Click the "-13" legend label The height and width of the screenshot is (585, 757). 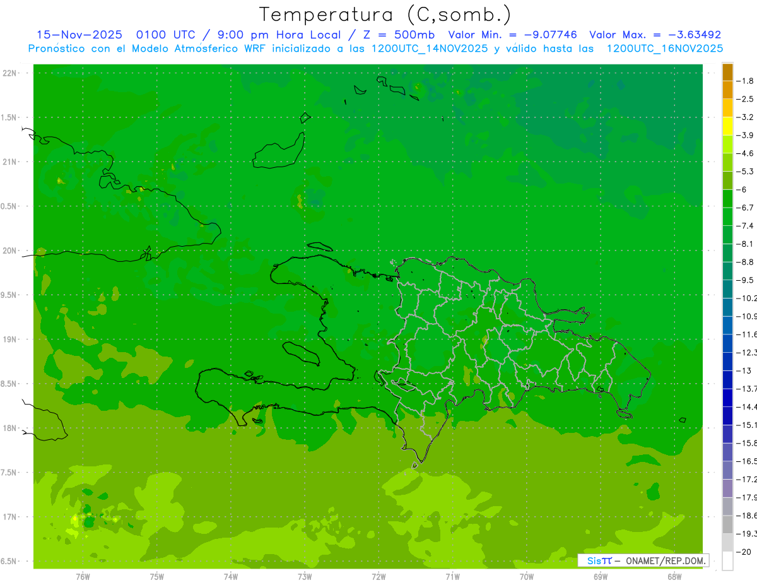click(x=744, y=370)
